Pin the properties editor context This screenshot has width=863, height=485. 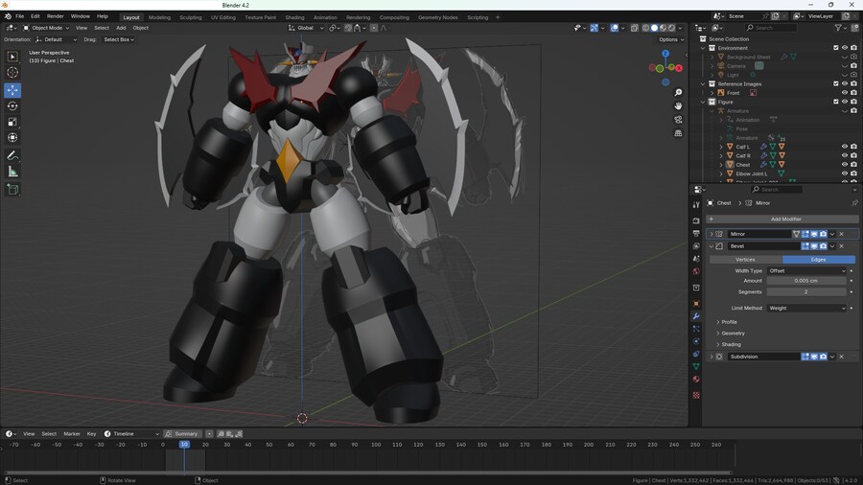(854, 203)
